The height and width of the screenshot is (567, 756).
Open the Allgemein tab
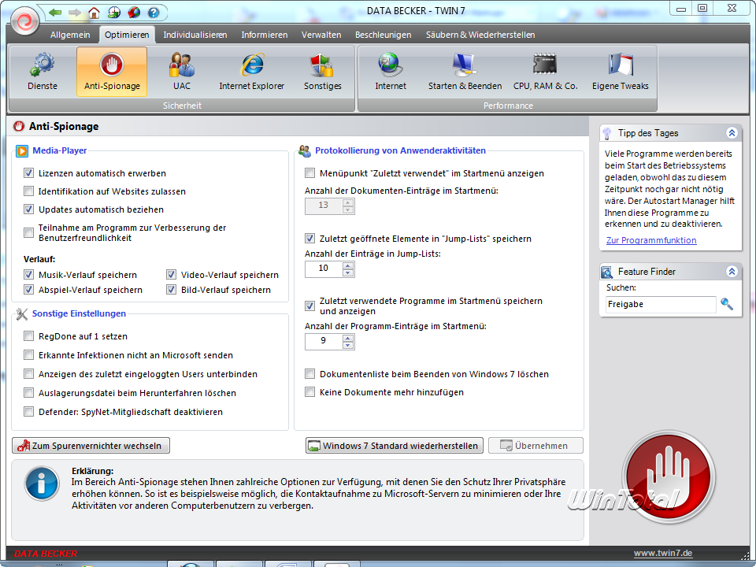[70, 35]
